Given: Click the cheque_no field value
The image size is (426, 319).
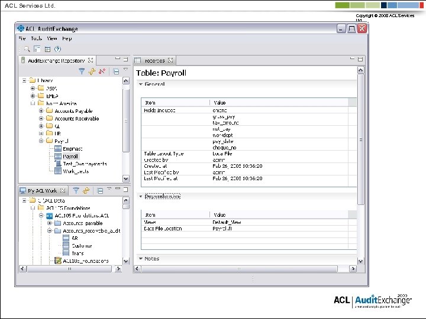Looking at the screenshot, I should [x=224, y=148].
